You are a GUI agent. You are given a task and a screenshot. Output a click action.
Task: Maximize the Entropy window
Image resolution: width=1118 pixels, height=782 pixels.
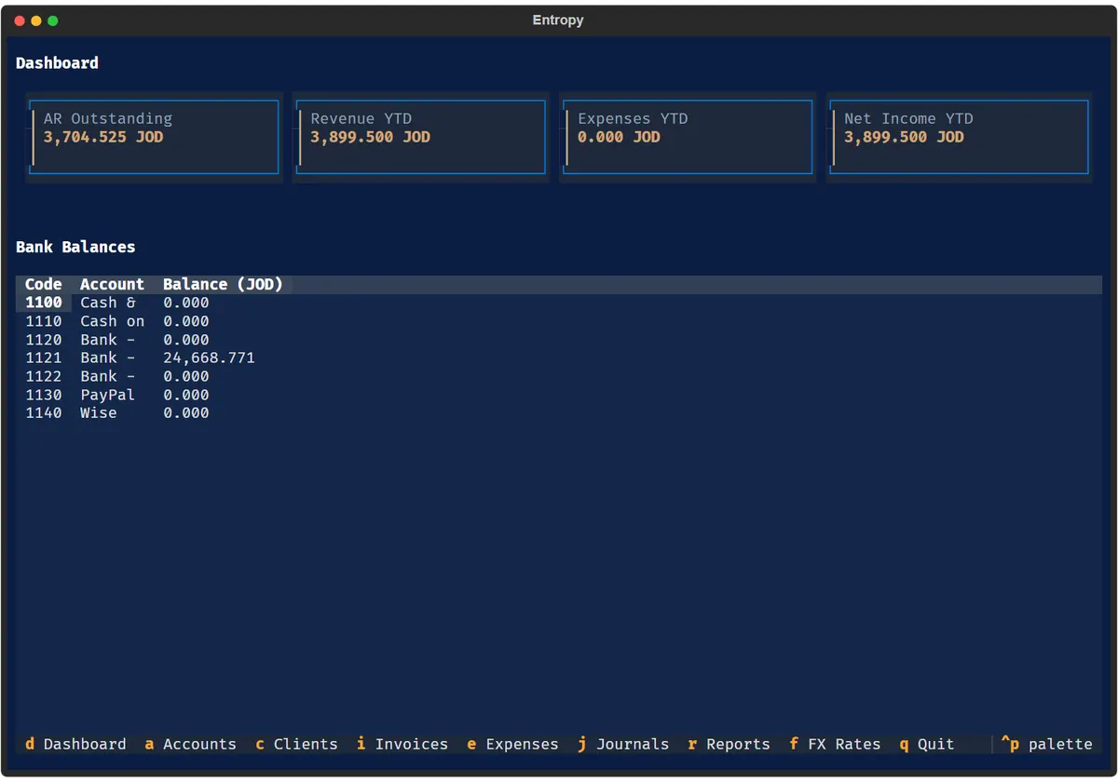click(x=53, y=20)
